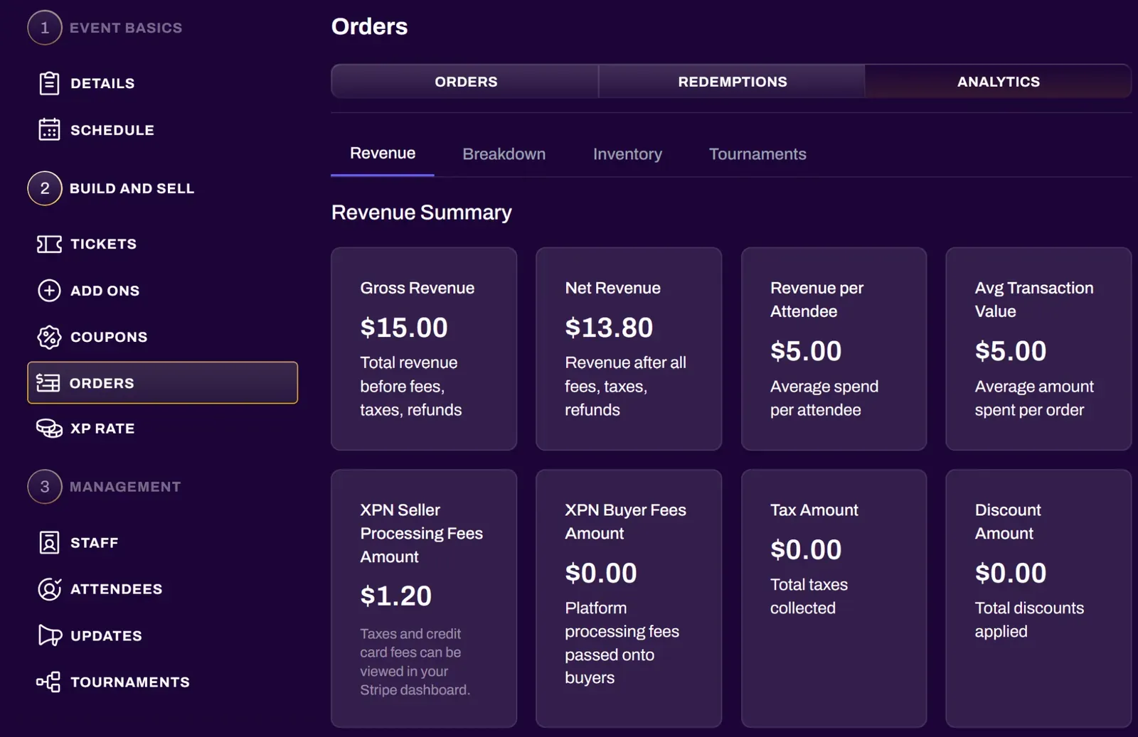Select step 3 Management circle
This screenshot has height=737, width=1138.
pos(45,487)
